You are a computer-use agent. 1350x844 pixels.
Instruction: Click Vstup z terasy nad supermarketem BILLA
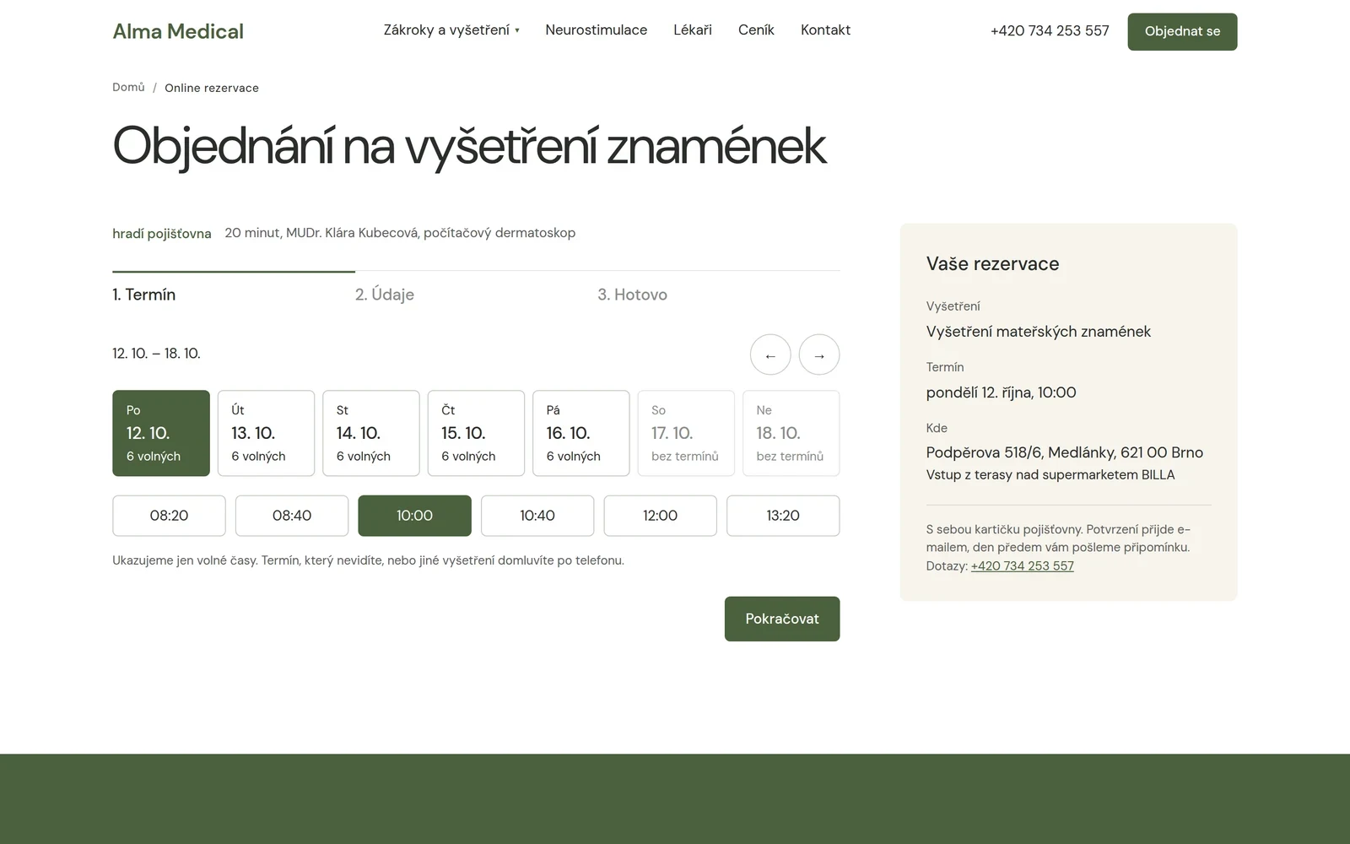1050,475
